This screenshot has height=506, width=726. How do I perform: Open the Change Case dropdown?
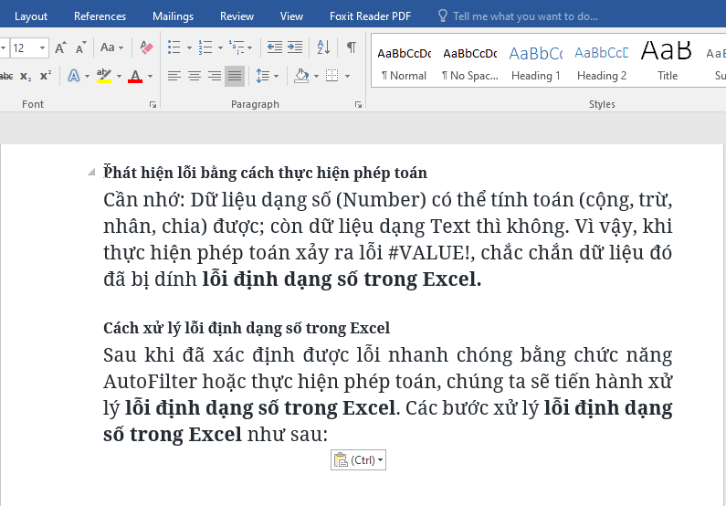point(111,47)
